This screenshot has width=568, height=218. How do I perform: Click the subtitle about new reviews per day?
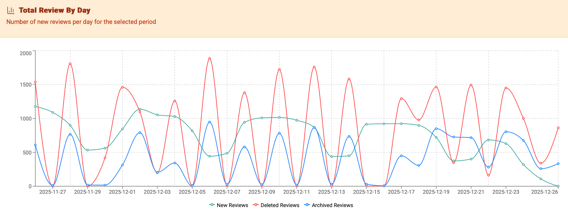[x=81, y=22]
